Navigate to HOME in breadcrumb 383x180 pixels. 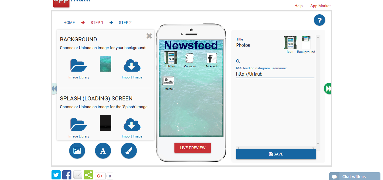tap(69, 23)
